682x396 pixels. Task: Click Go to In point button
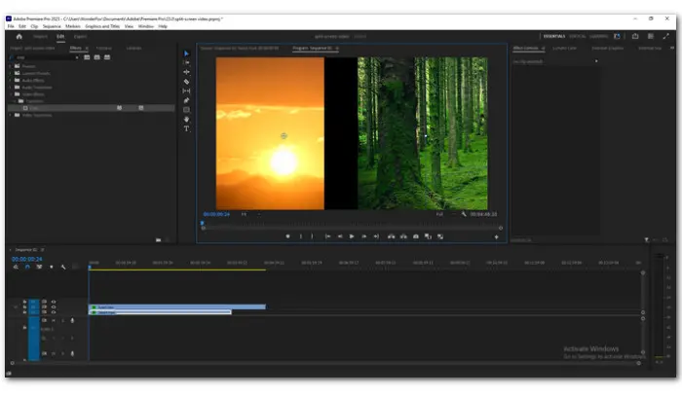coord(327,236)
